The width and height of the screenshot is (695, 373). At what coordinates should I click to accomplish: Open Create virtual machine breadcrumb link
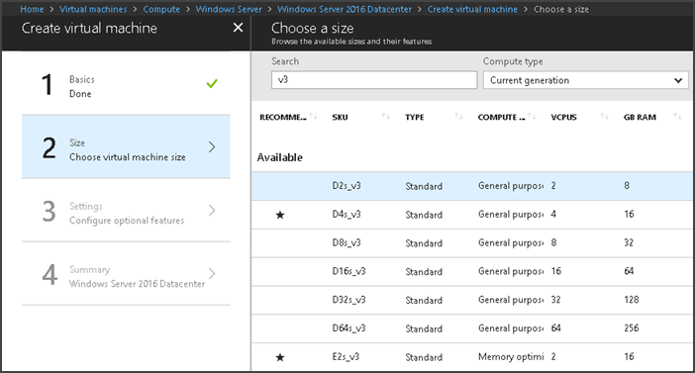[472, 9]
